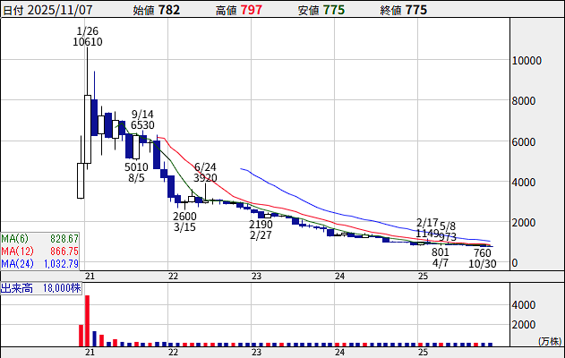Click the 5010 8/5 low label
Screen dimensions: 565x358
[x=137, y=172]
